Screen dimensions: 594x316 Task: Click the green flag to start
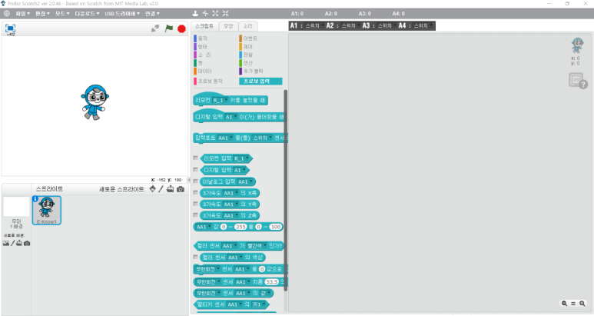point(169,28)
